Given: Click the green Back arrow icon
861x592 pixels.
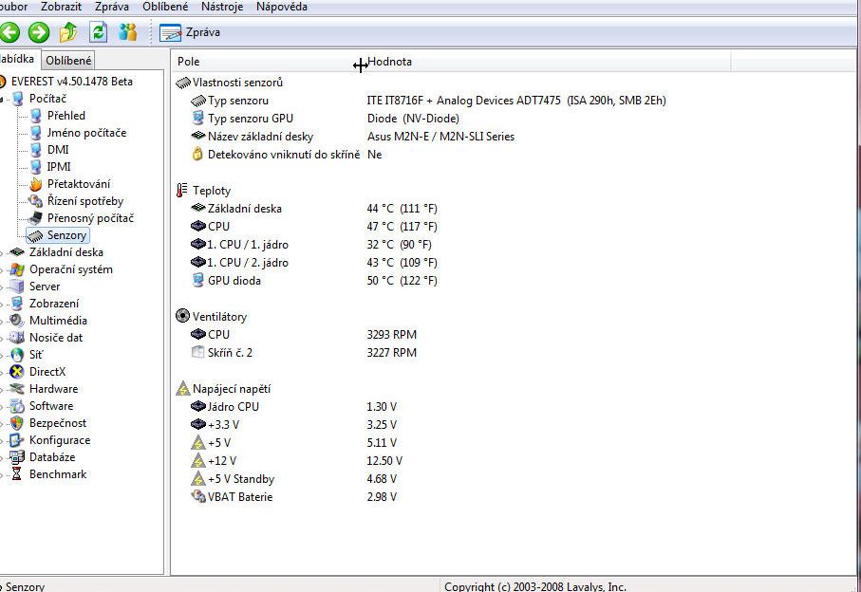Looking at the screenshot, I should [x=9, y=32].
